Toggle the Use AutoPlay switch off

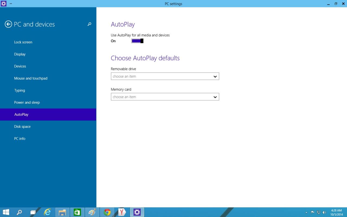[x=137, y=41]
